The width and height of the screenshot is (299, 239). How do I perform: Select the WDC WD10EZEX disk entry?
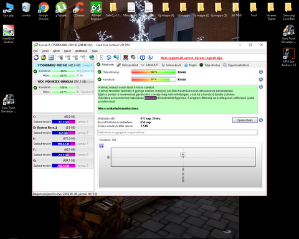tap(64, 87)
